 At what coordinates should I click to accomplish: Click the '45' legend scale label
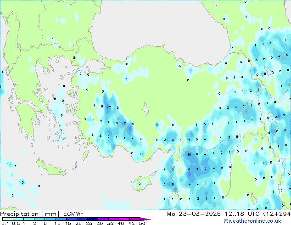pyautogui.click(x=131, y=223)
